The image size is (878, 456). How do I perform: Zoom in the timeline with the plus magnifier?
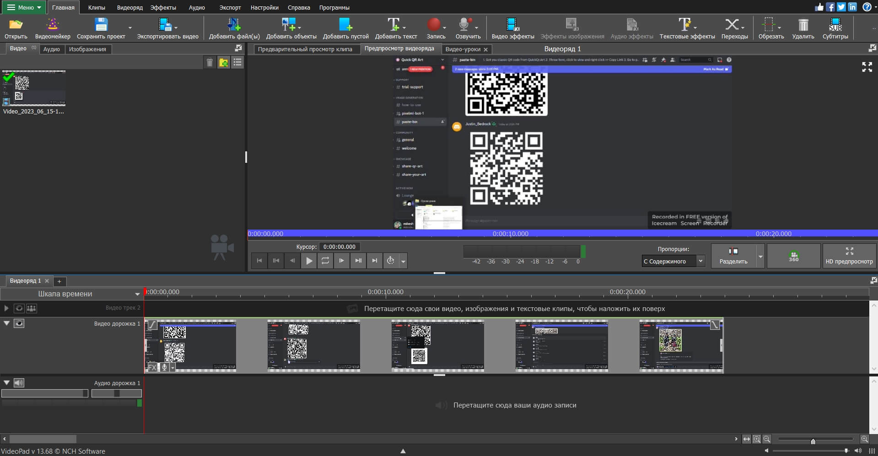[864, 439]
